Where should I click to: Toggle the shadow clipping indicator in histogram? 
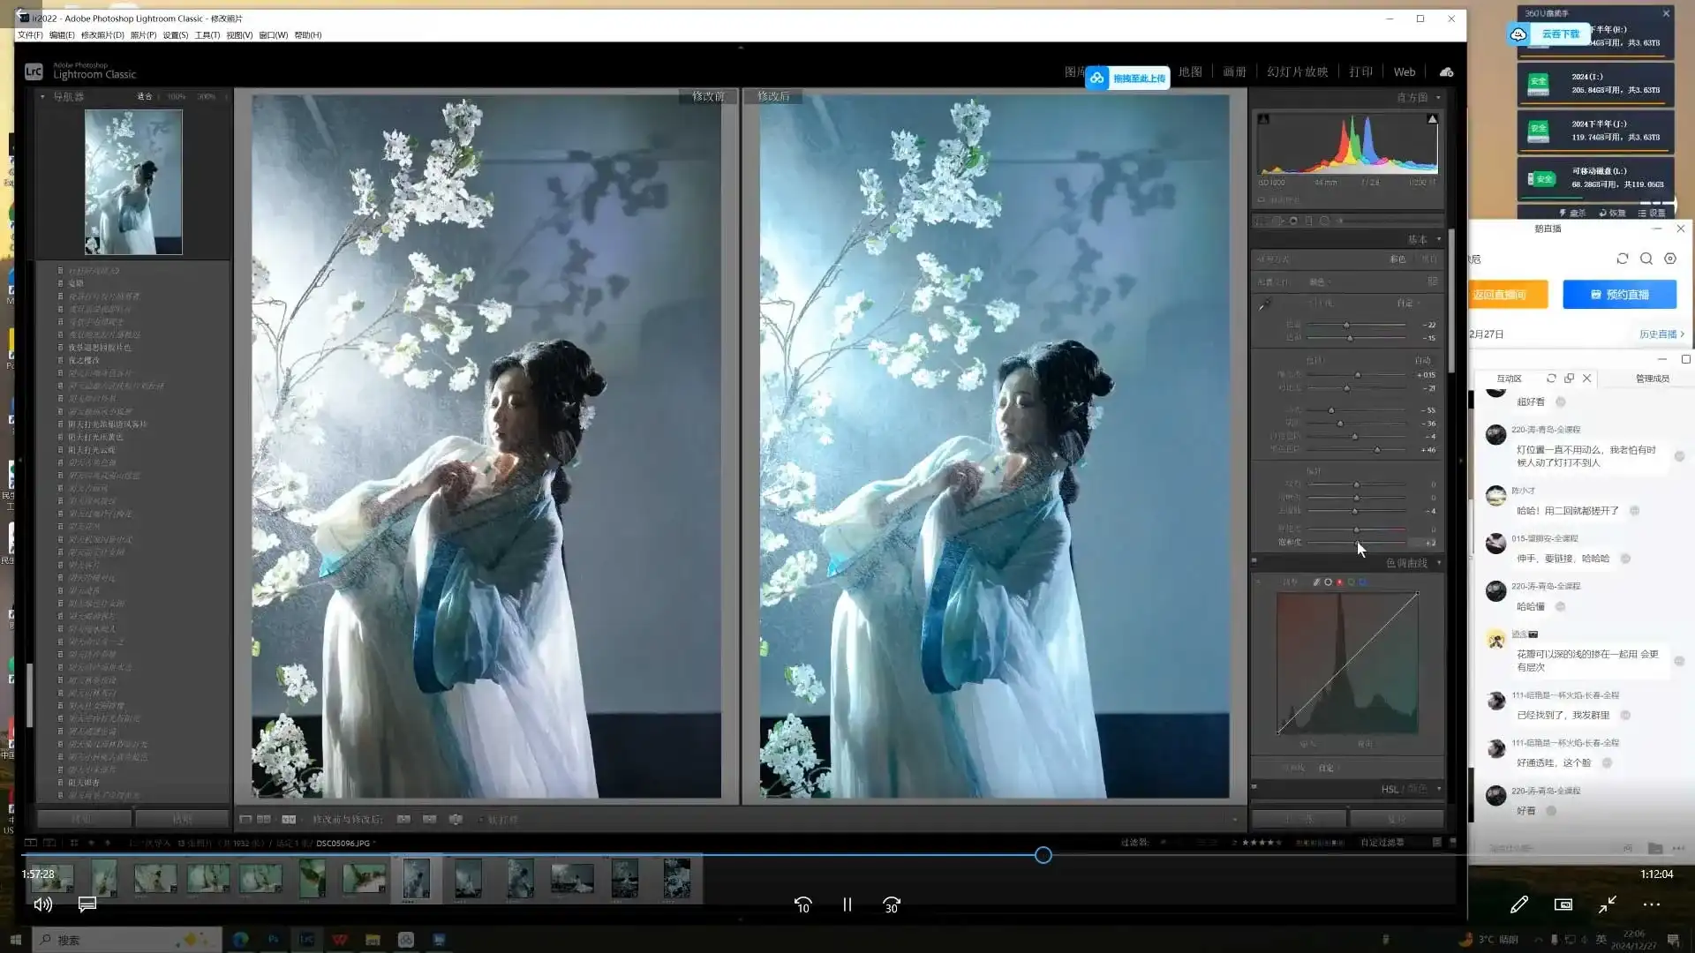pyautogui.click(x=1263, y=119)
